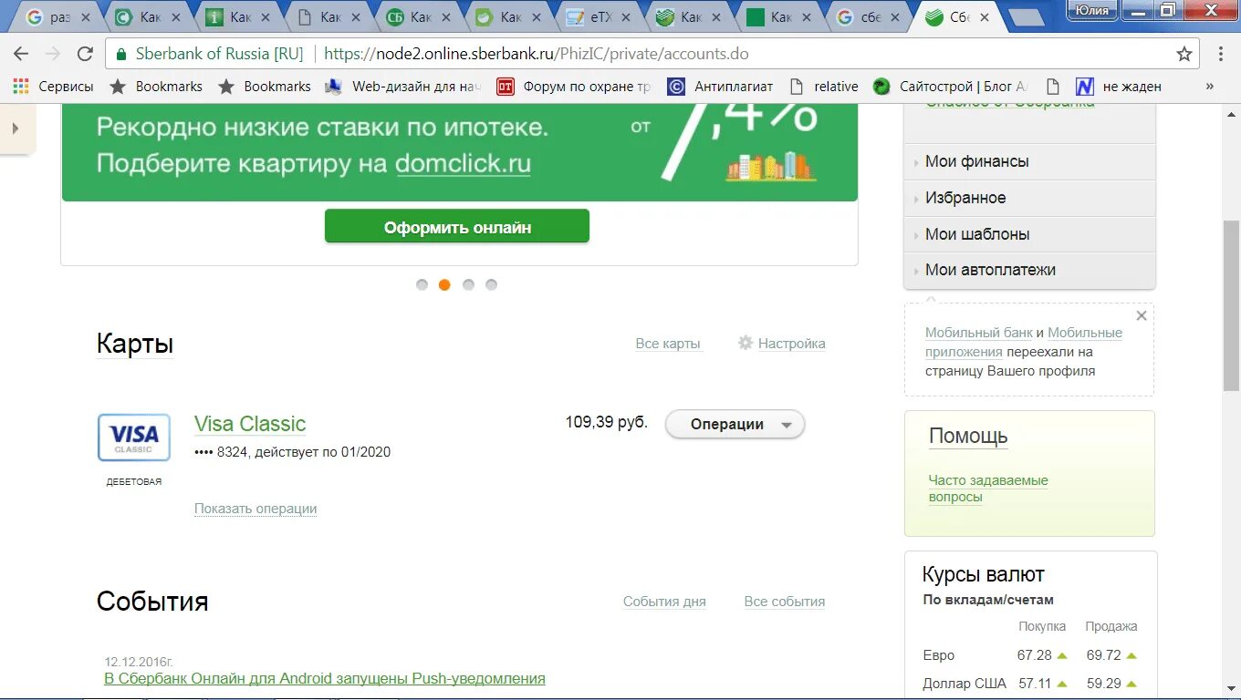Image resolution: width=1241 pixels, height=700 pixels.
Task: Open the new tab button
Action: [x=1027, y=17]
